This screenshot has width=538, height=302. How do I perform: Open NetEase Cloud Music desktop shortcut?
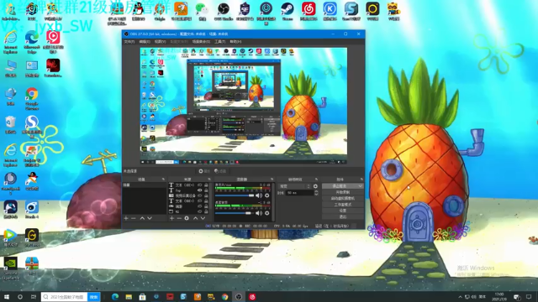pyautogui.click(x=309, y=11)
